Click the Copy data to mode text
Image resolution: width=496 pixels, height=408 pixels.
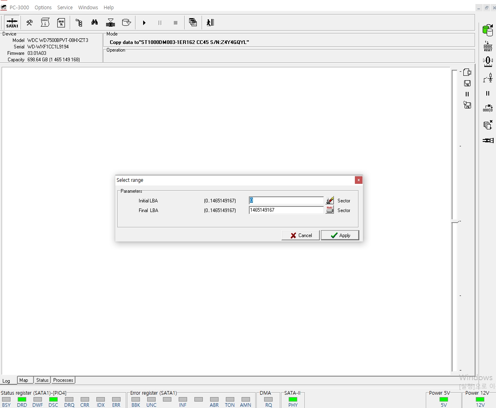[179, 42]
